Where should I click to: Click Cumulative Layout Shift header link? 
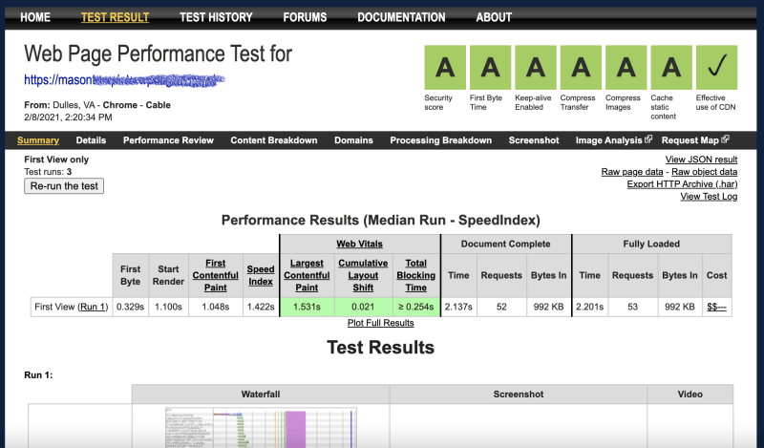[x=363, y=275]
